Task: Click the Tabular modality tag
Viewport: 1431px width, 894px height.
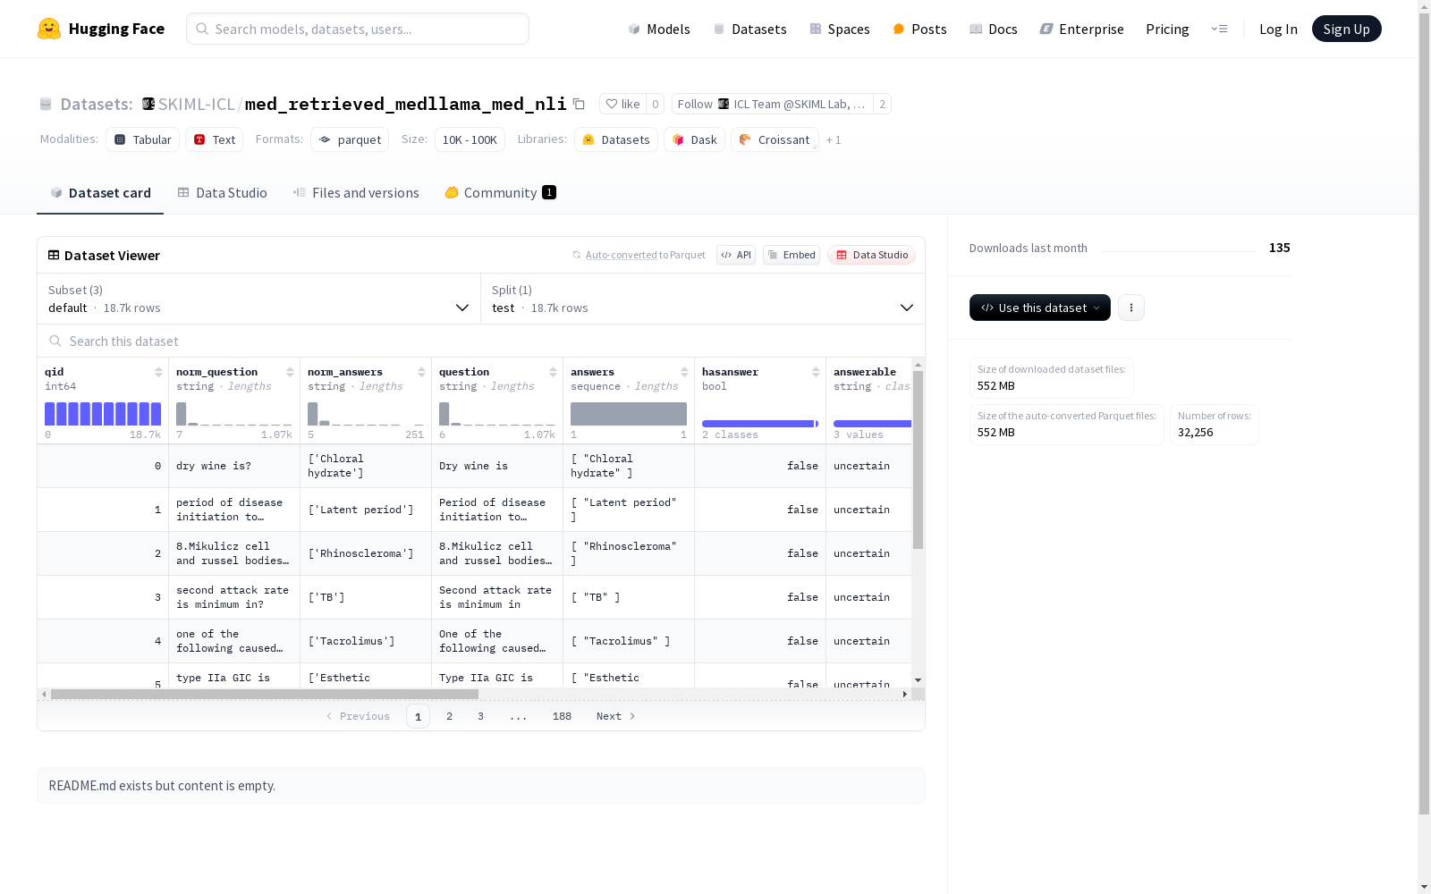Action: point(143,139)
